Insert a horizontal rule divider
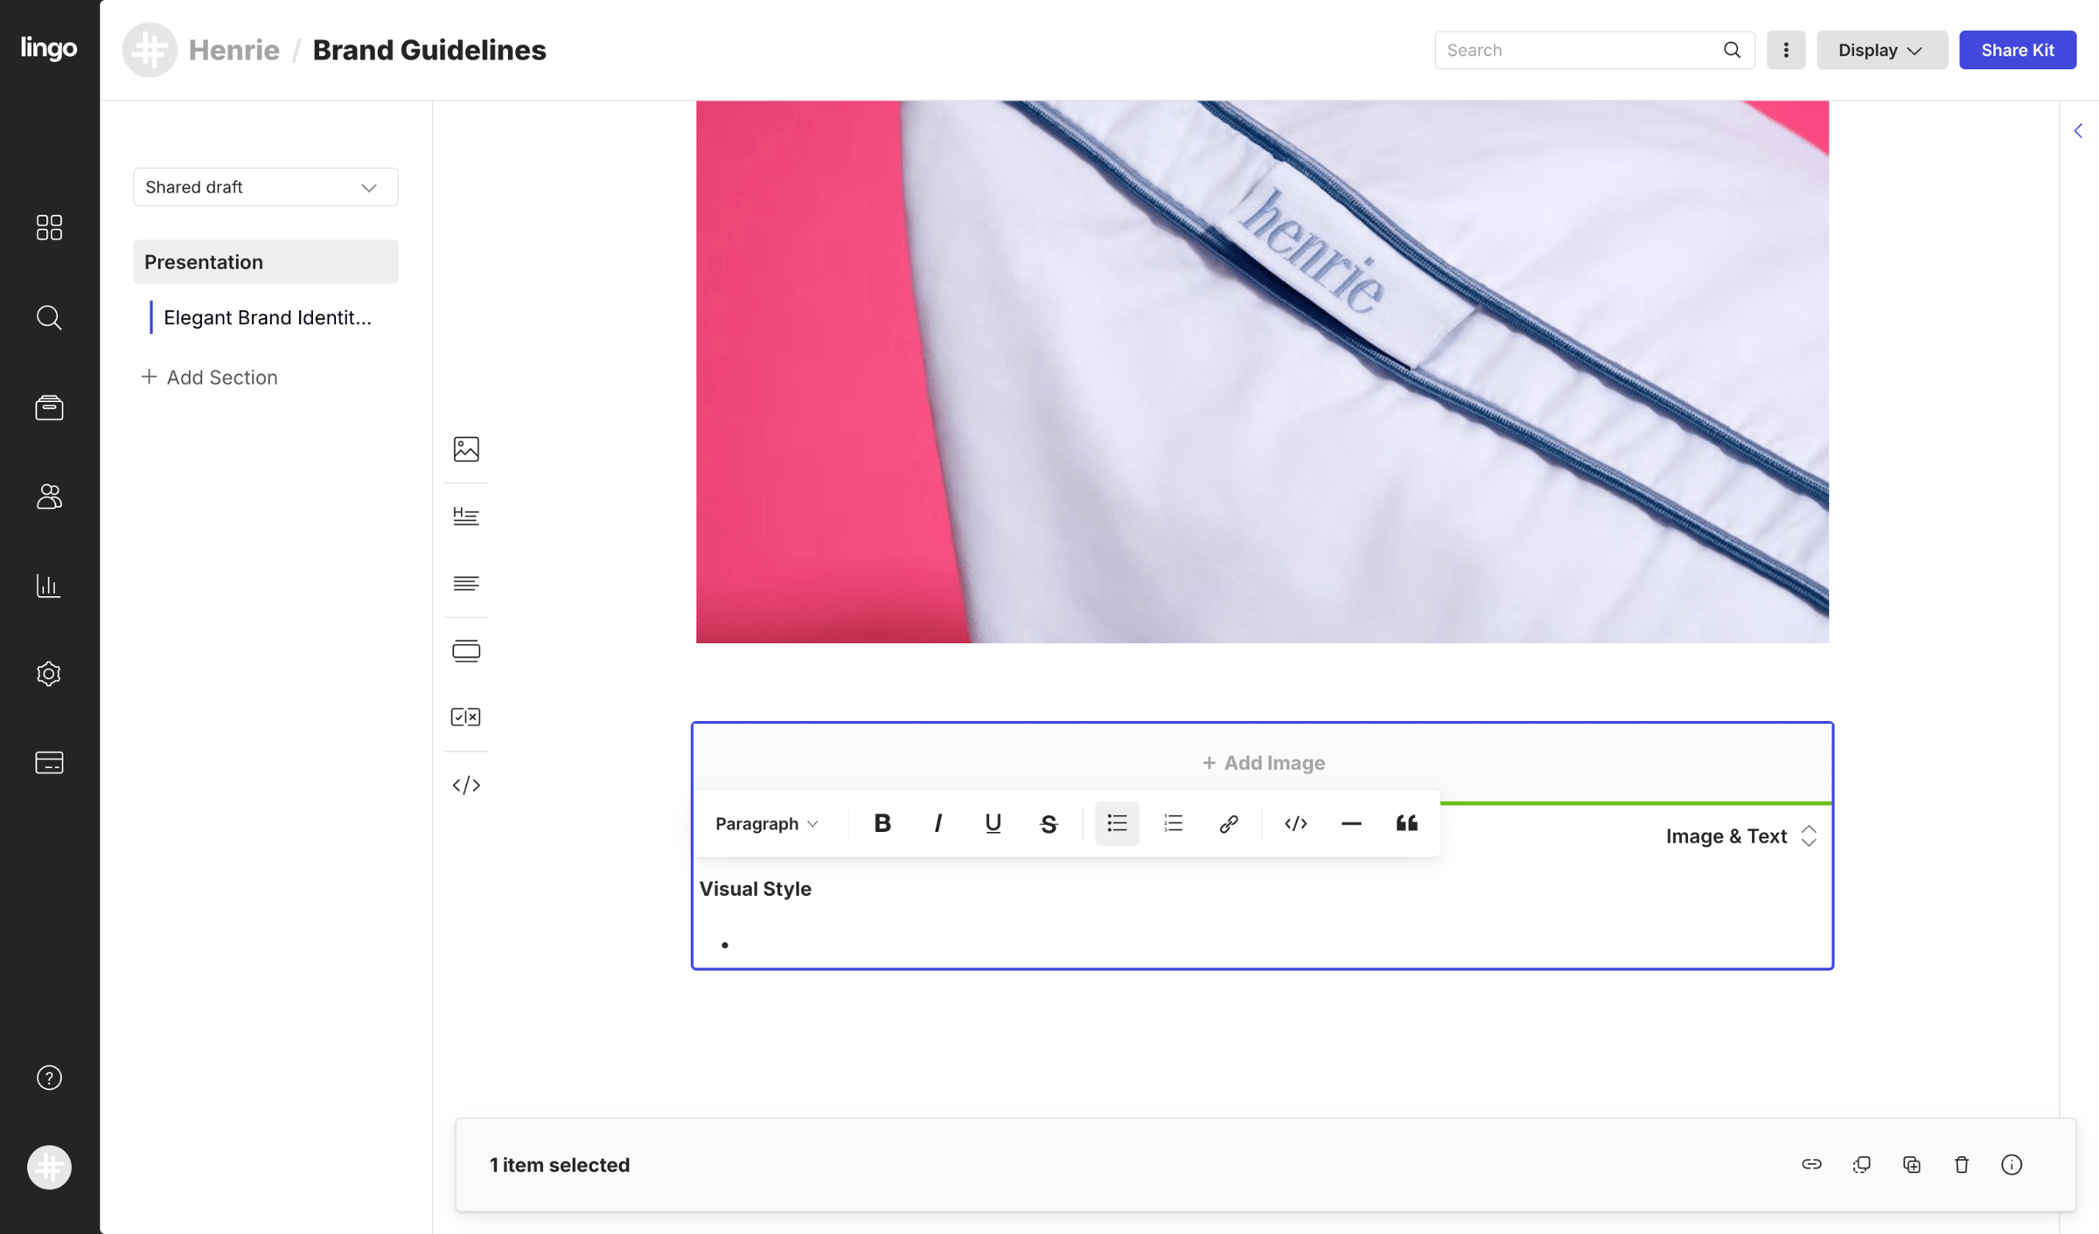Viewport: 2099px width, 1234px height. click(1351, 823)
